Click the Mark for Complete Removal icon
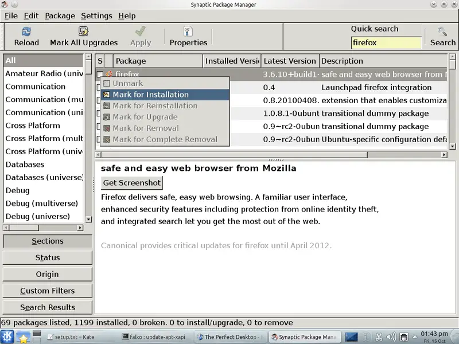The height and width of the screenshot is (344, 459). (107, 139)
